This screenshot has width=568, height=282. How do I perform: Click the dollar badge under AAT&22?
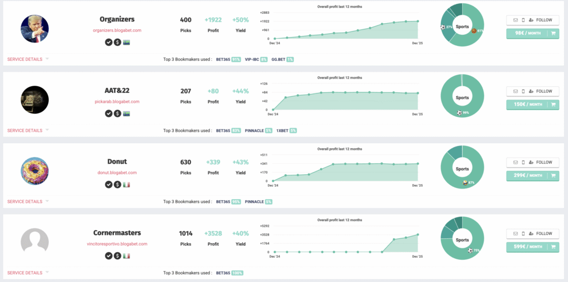pyautogui.click(x=118, y=113)
